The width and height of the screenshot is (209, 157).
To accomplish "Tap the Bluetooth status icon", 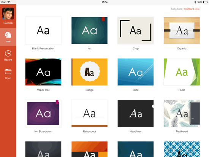I will [x=195, y=2].
